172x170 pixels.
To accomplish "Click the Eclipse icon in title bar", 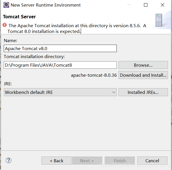I will pos(6,5).
